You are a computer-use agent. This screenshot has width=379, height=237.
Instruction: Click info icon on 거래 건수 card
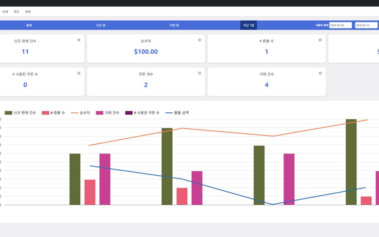[320, 73]
